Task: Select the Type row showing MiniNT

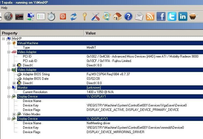Action: [x=110, y=48]
